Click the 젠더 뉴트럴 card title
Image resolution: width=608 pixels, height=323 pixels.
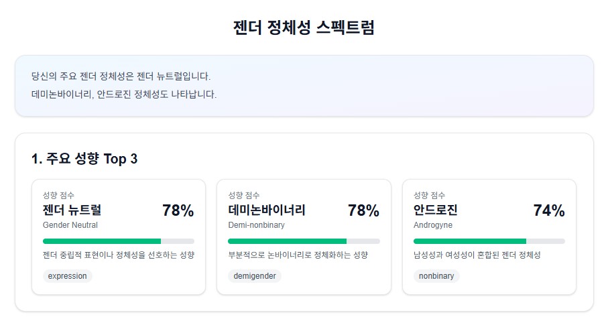click(x=72, y=210)
